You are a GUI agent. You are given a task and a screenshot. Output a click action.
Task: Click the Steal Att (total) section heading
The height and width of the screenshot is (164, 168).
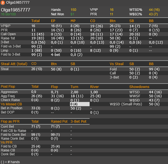[x=14, y=64]
